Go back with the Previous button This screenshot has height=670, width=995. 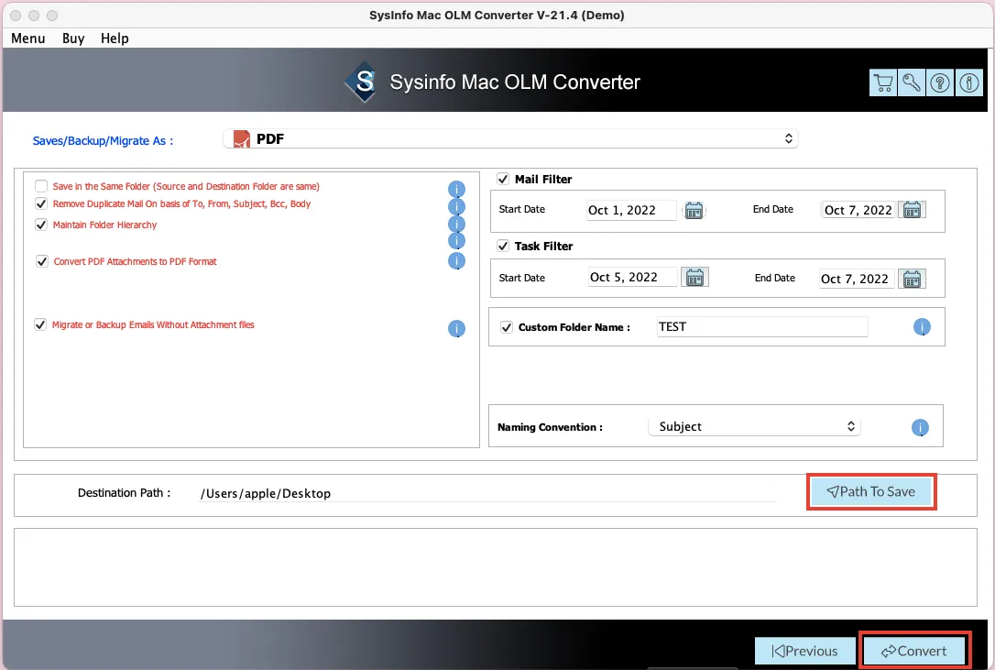[x=804, y=651]
